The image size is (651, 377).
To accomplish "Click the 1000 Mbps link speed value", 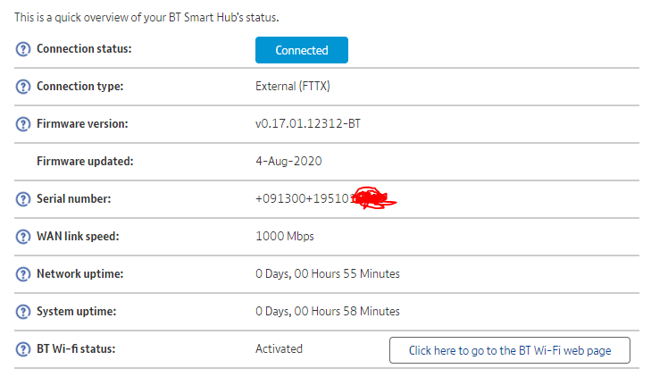I will 285,236.
